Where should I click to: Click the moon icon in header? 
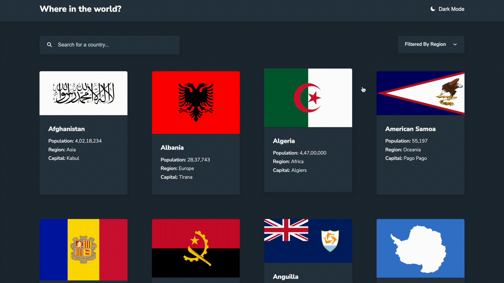click(x=433, y=9)
